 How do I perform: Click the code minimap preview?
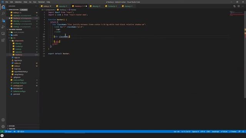click(x=237, y=13)
